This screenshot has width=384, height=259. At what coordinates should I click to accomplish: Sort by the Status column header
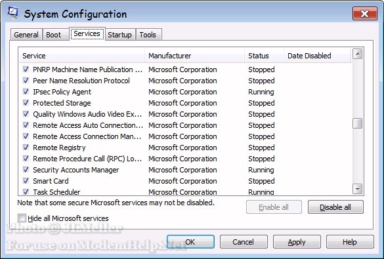coord(264,56)
